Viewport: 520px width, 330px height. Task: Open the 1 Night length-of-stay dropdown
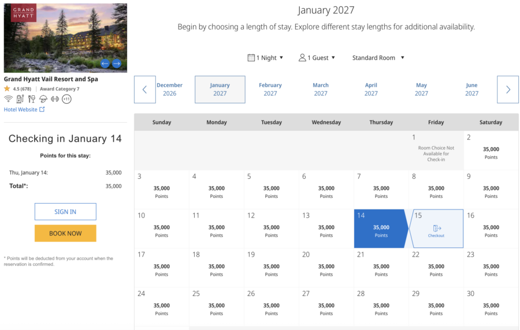pos(266,58)
